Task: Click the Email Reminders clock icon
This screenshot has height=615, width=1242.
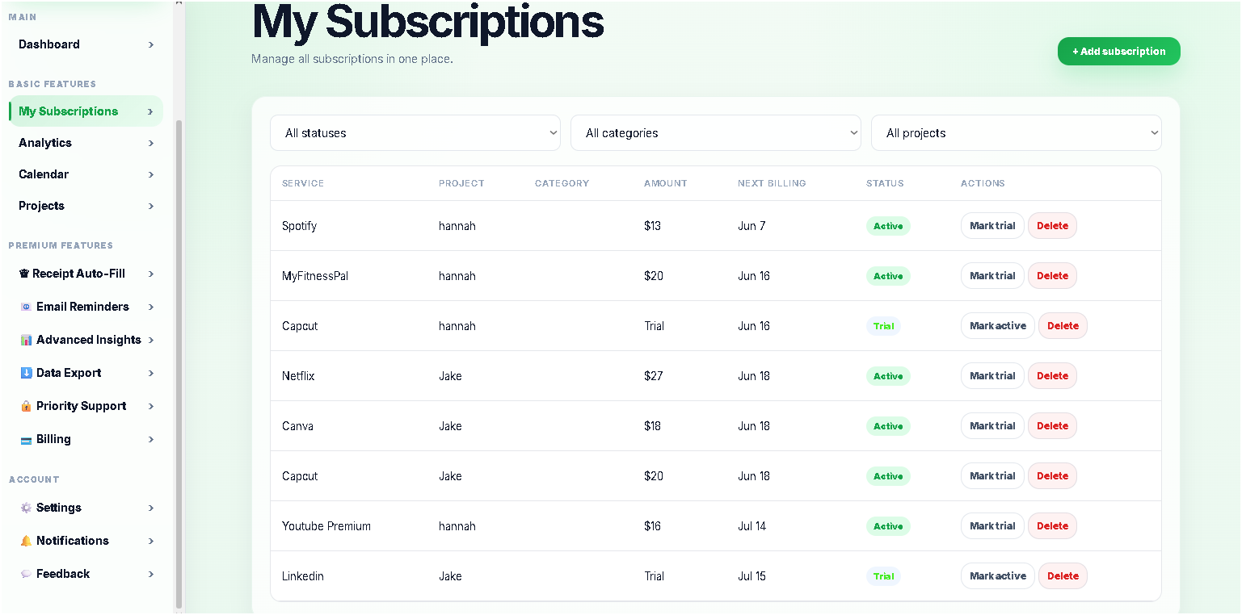Action: click(x=26, y=307)
